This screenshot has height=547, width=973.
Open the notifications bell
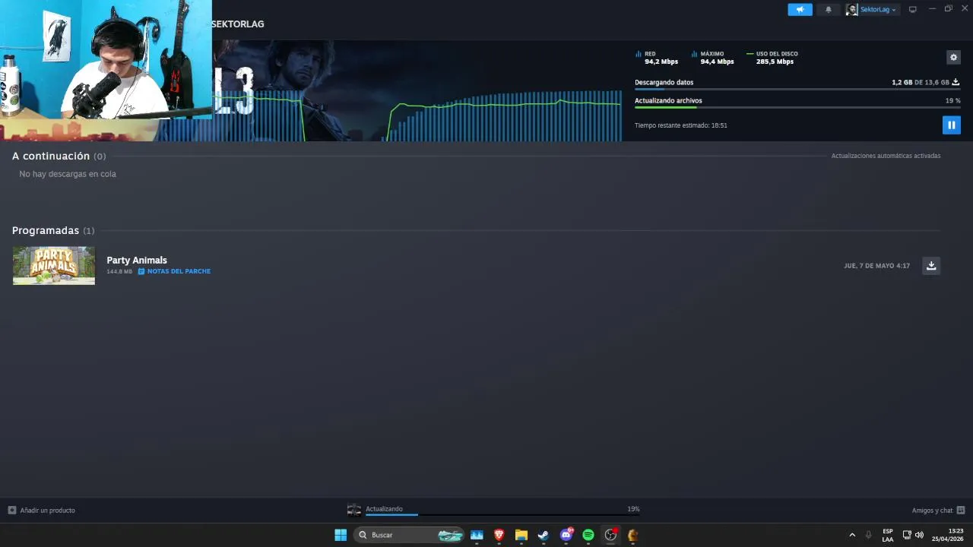point(829,9)
